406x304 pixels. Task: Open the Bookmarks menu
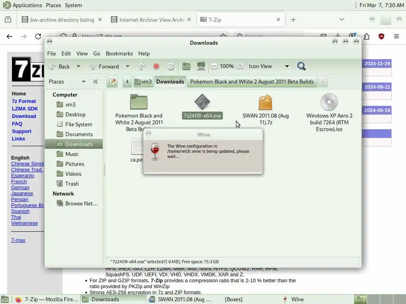pyautogui.click(x=119, y=53)
